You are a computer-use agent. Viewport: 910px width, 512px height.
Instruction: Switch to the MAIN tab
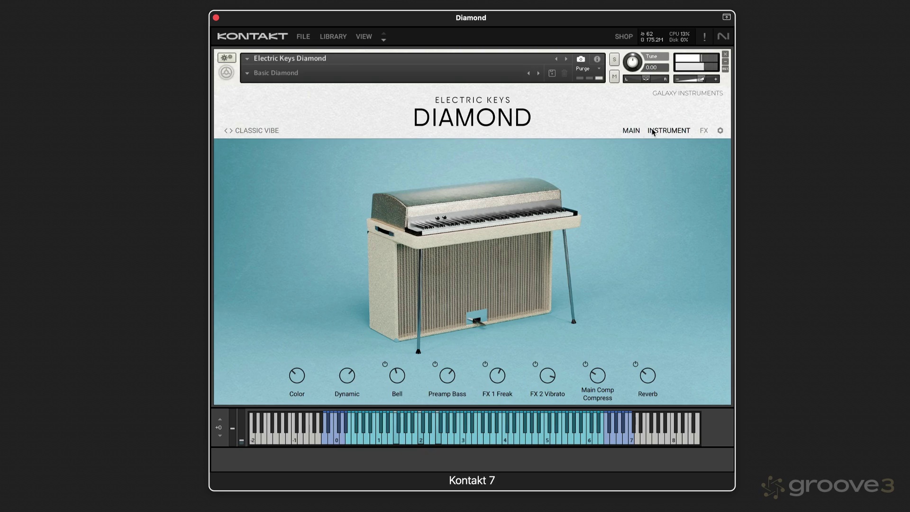coord(631,130)
